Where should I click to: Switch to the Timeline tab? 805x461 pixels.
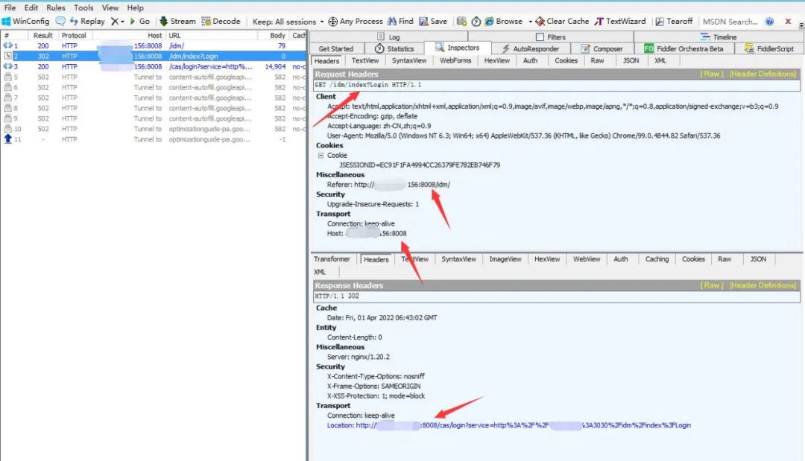coord(719,37)
